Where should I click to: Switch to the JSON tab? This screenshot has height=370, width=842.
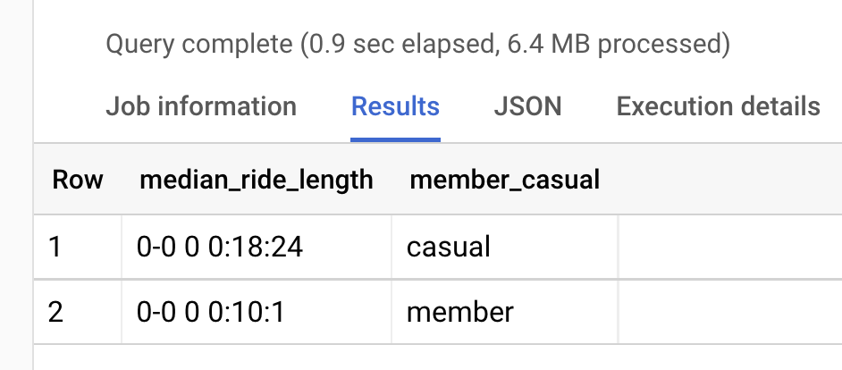click(x=527, y=106)
